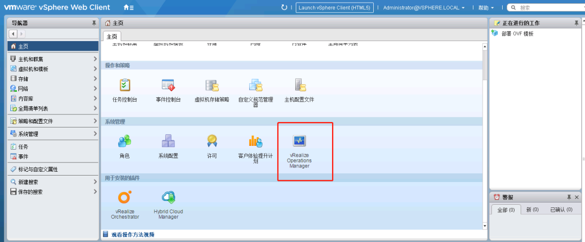The height and width of the screenshot is (242, 585).
Task: Open the 自定义规范管理器 icon
Action: pos(256,85)
